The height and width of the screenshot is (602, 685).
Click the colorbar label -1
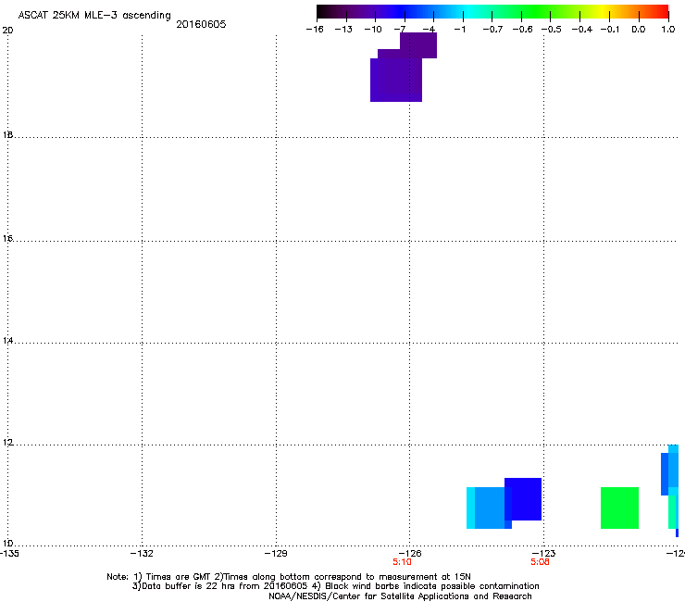tap(459, 30)
